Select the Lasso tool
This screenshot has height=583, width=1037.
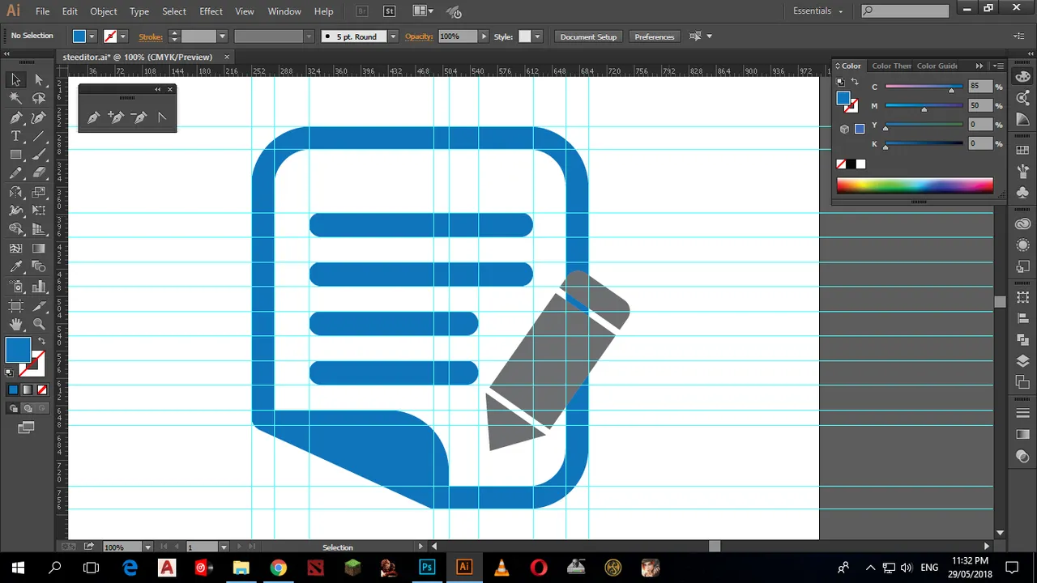[x=38, y=98]
